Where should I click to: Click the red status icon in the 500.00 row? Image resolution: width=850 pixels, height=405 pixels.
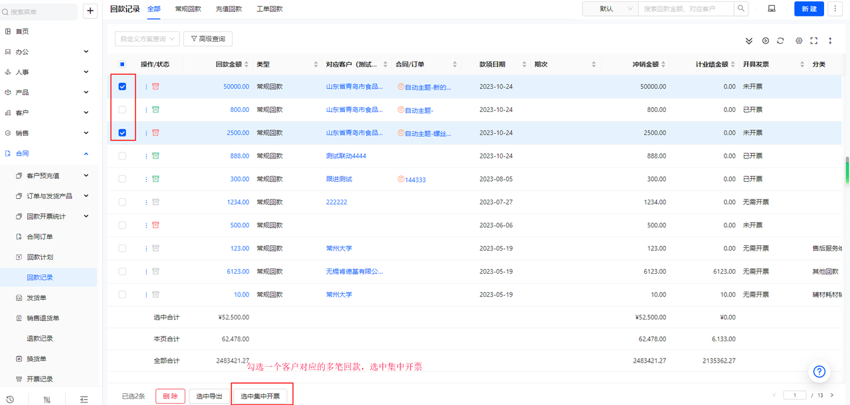(155, 225)
